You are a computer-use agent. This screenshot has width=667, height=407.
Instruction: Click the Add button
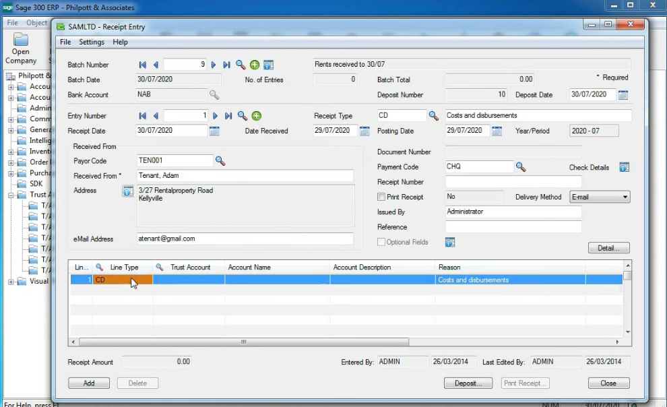(x=89, y=383)
